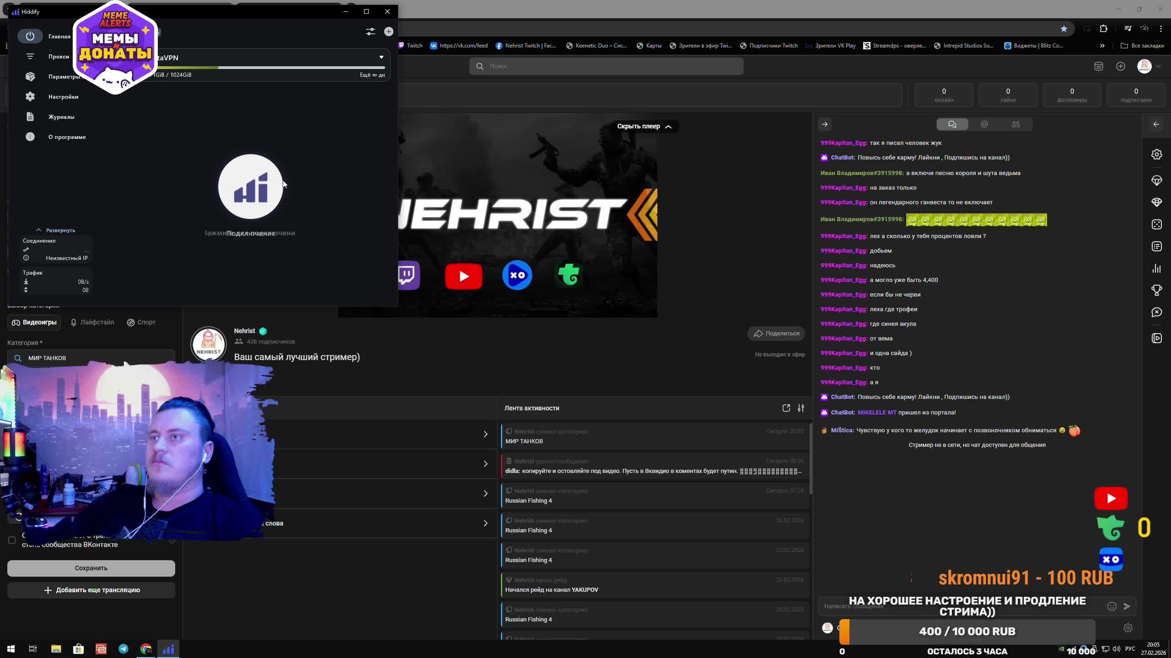The height and width of the screenshot is (658, 1171).
Task: Toggle VK community wall checkbox
Action: 12,540
